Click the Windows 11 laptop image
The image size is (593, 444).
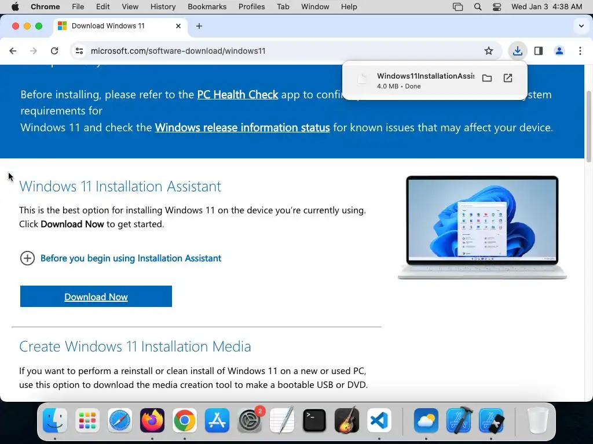coord(482,227)
